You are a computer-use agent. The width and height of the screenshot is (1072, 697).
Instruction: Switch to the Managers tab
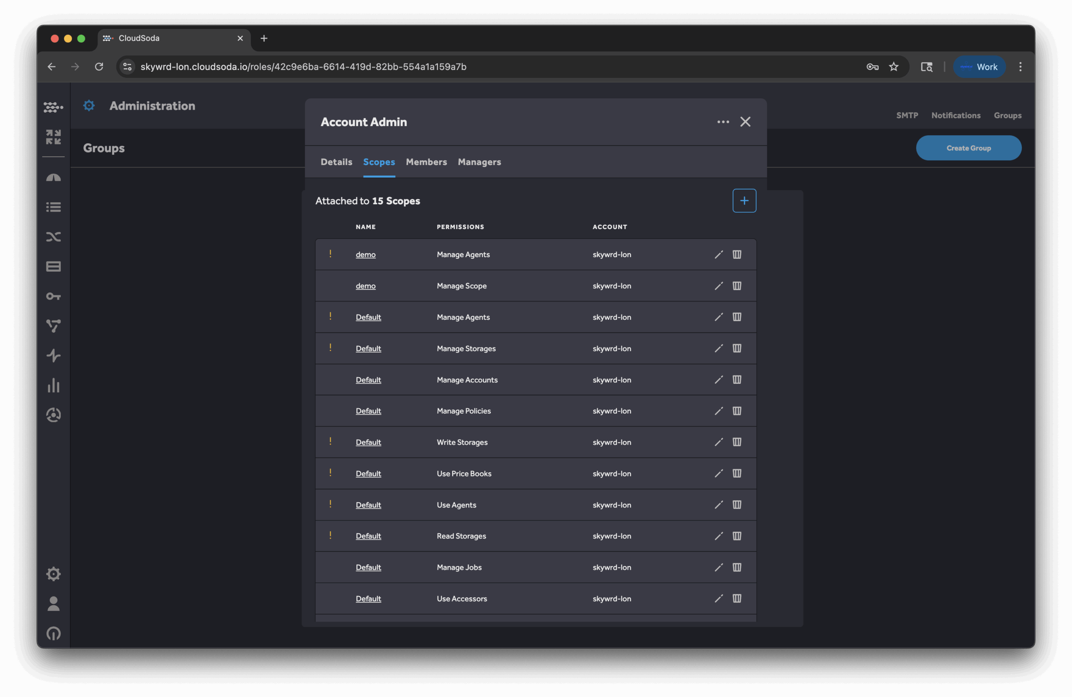pyautogui.click(x=479, y=162)
